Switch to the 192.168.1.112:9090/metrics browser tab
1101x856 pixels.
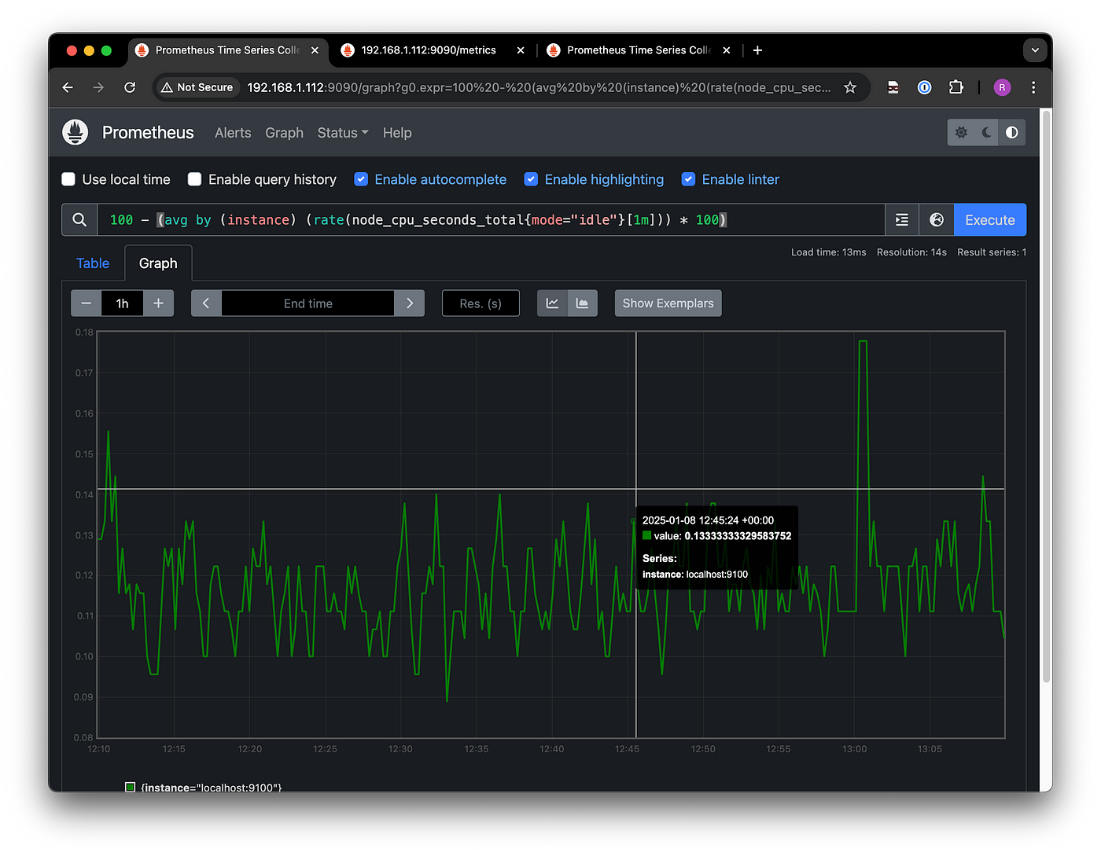point(429,50)
